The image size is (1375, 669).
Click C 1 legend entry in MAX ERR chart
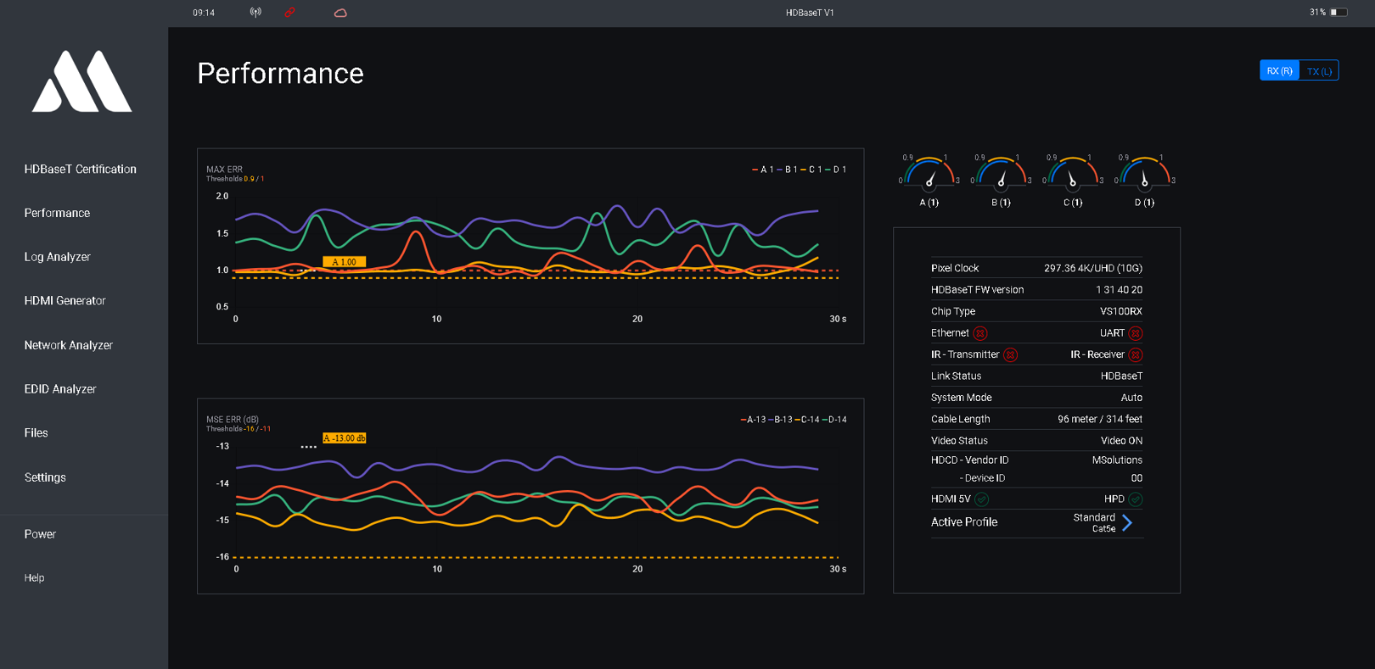(812, 170)
